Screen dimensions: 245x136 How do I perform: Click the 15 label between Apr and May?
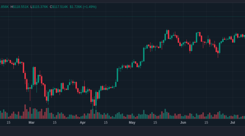pos(106,123)
